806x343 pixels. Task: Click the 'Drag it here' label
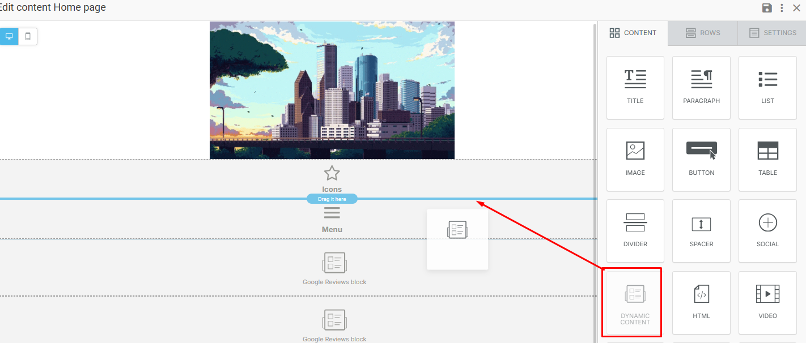tap(332, 199)
